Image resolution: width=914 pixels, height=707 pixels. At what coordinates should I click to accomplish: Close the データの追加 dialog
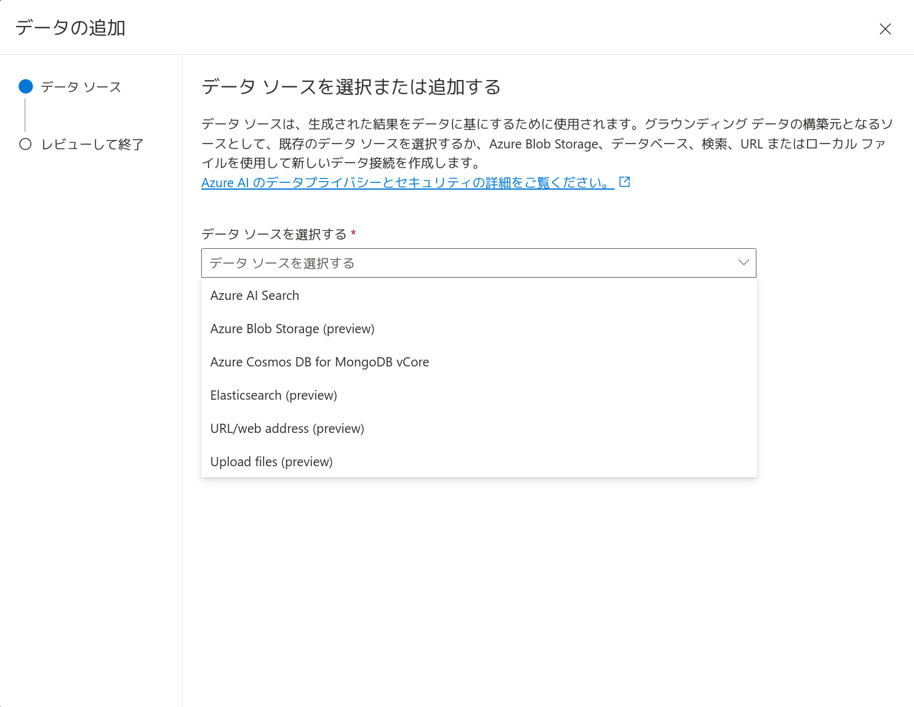[x=885, y=29]
